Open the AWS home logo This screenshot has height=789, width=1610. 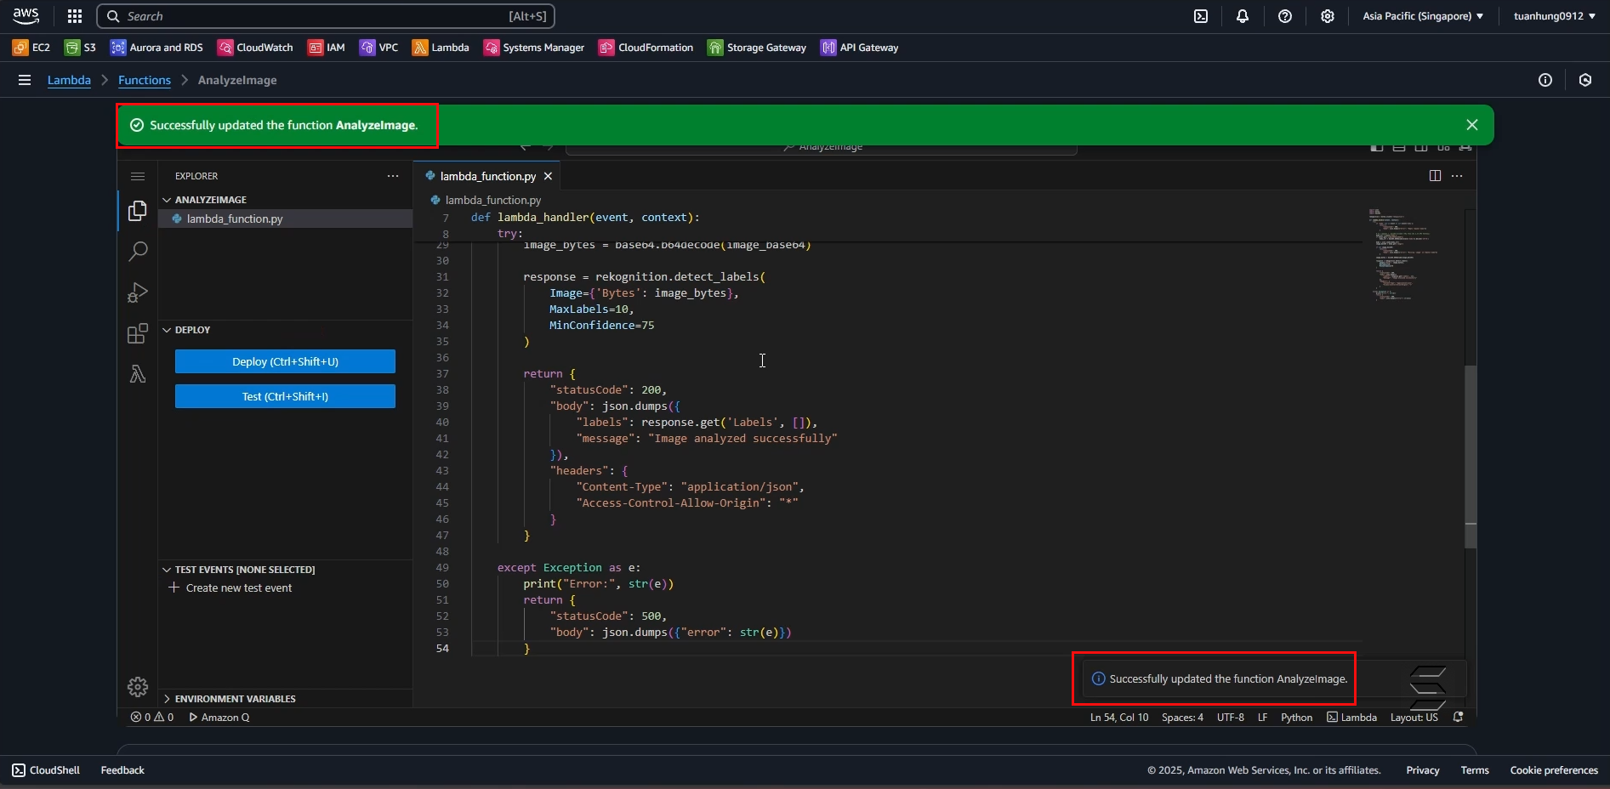click(26, 16)
